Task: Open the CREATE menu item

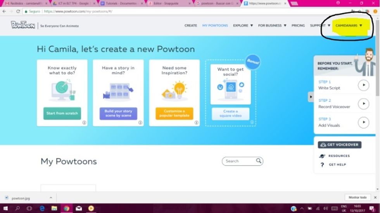Action: (190, 26)
